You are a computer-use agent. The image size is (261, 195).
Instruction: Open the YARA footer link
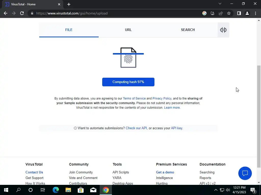tap(117, 178)
